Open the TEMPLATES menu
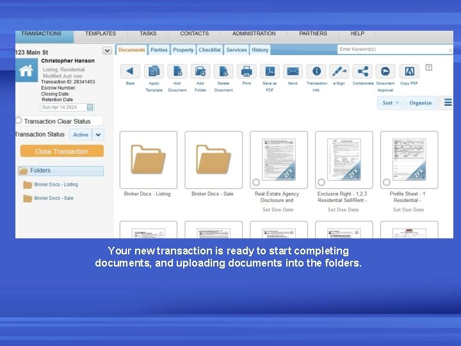461x346 pixels. coord(101,33)
